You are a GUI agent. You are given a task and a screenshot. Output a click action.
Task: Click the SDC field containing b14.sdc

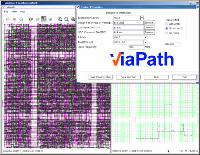(129, 32)
